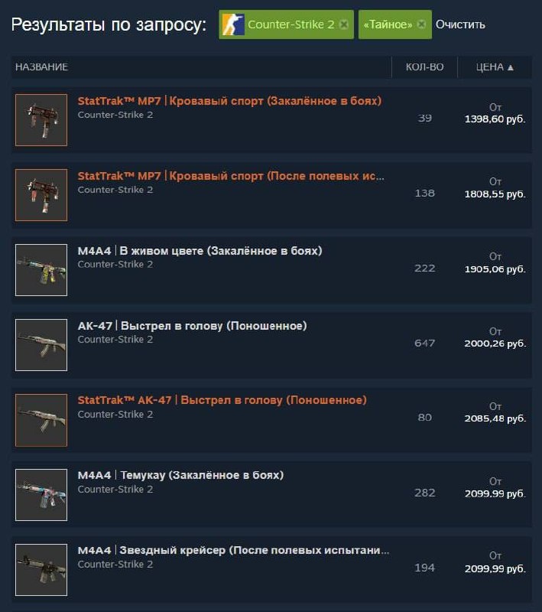This screenshot has width=542, height=612.
Task: Open StatTrak AK-47 Выстрел в голову thumbnail
Action: click(41, 420)
